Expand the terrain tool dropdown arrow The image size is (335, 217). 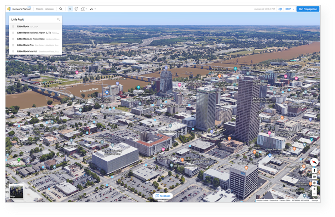(x=95, y=9)
